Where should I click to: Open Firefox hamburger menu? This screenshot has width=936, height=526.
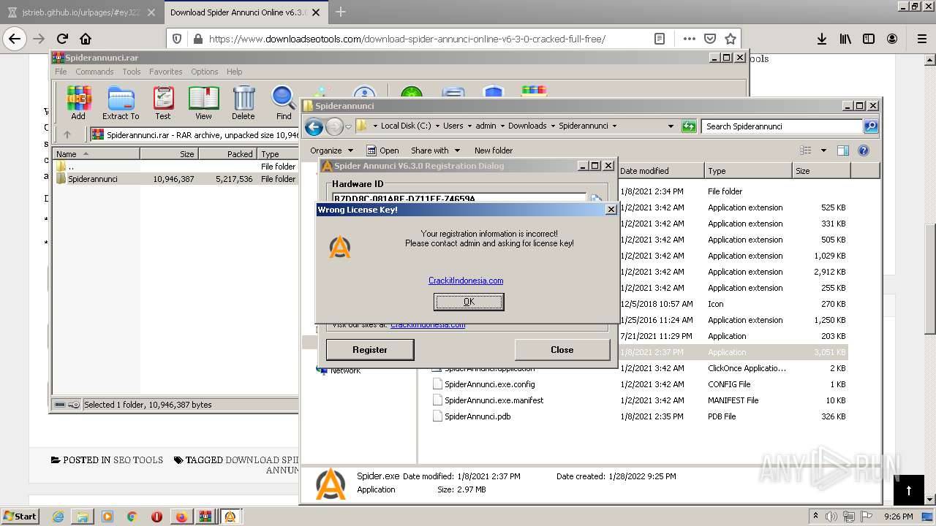tap(921, 39)
